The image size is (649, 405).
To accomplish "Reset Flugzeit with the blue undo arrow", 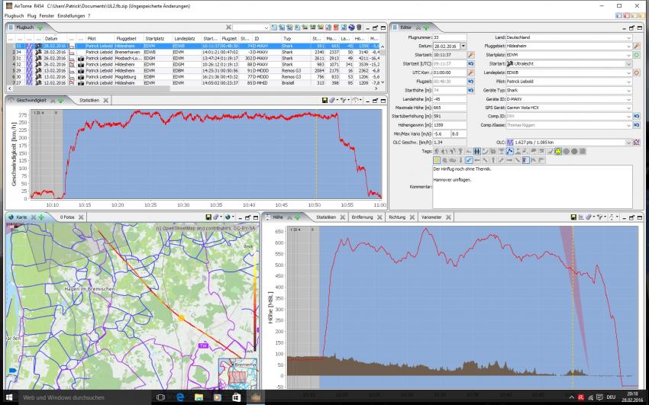I will (471, 81).
